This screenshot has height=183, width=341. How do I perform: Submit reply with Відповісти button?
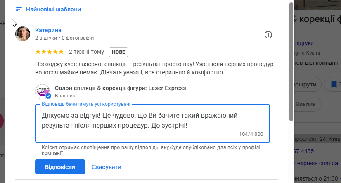coord(60,167)
